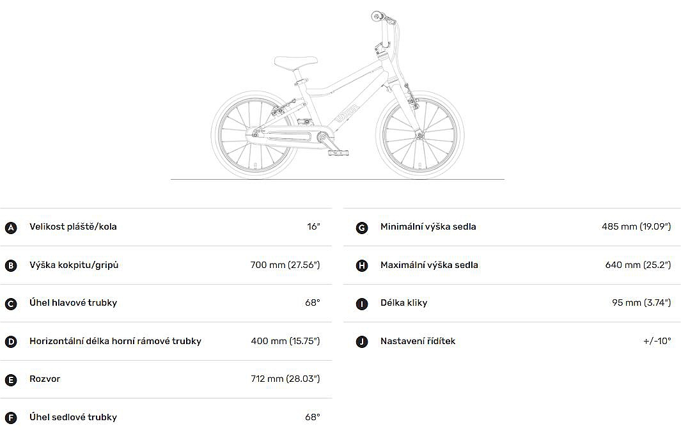Click the 'Úhel hlavové trubky' label

(x=73, y=303)
